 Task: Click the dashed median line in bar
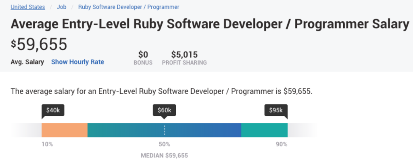click(164, 130)
